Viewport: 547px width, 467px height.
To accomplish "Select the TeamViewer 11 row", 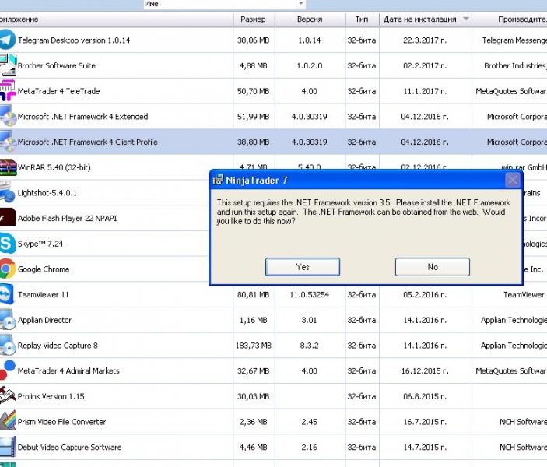I will 274,295.
